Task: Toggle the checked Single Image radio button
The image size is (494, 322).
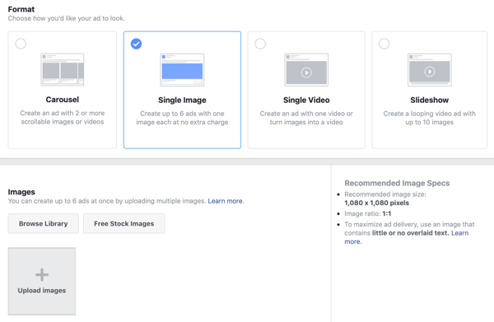Action: (136, 44)
